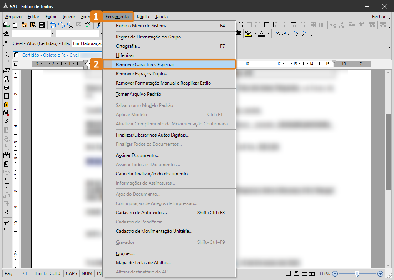
Task: Click the single blue printer icon
Action: coord(52,25)
